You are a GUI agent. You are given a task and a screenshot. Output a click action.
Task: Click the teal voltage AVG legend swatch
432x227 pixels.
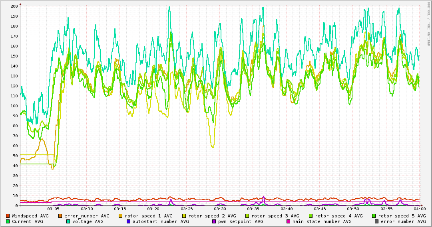click(x=68, y=221)
